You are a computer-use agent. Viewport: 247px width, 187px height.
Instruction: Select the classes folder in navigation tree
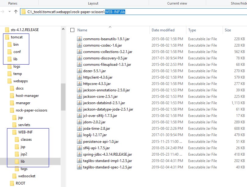[x=26, y=139]
